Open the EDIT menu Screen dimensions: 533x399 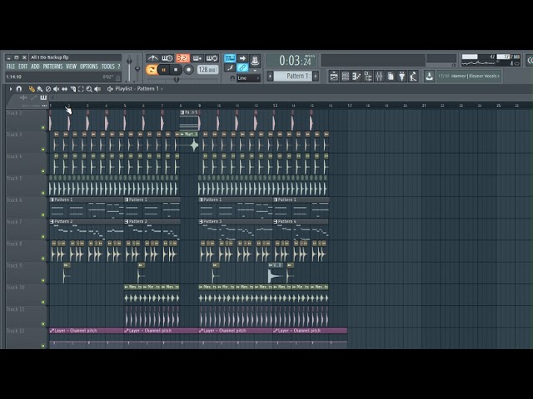tap(22, 66)
